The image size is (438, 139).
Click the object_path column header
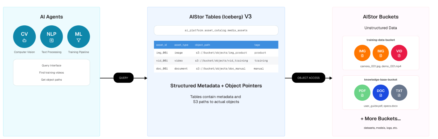(202, 45)
